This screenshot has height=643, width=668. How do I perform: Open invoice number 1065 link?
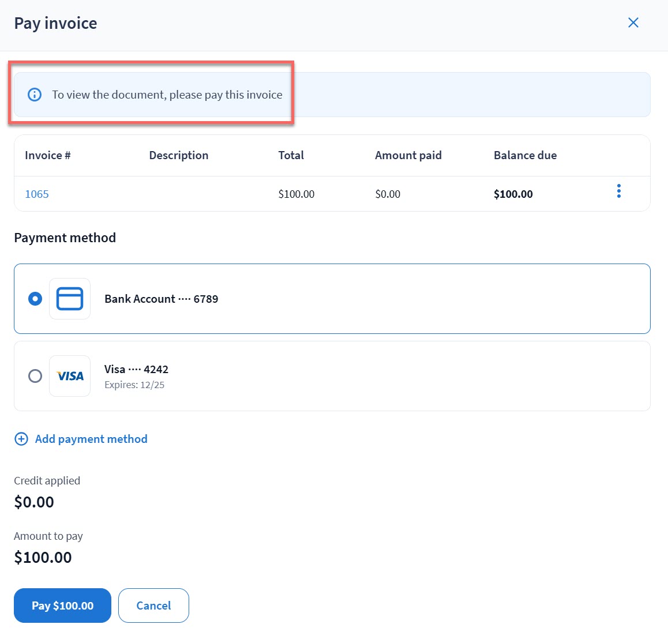point(37,194)
